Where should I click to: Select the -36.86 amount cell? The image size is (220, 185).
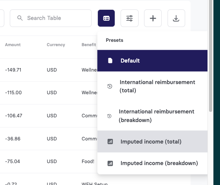pyautogui.click(x=13, y=139)
